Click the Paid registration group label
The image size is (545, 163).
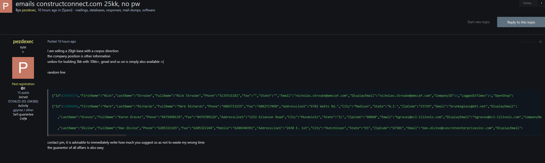coord(23,84)
